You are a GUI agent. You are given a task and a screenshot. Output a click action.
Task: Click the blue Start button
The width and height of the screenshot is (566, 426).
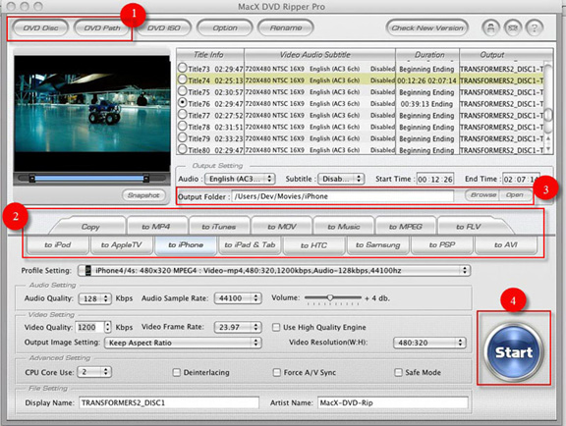[514, 352]
